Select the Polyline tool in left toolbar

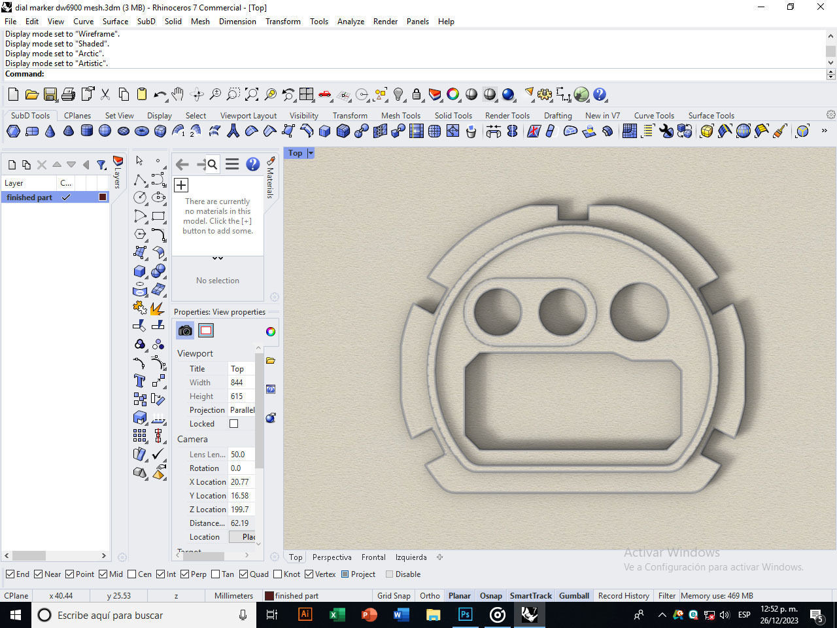point(140,179)
